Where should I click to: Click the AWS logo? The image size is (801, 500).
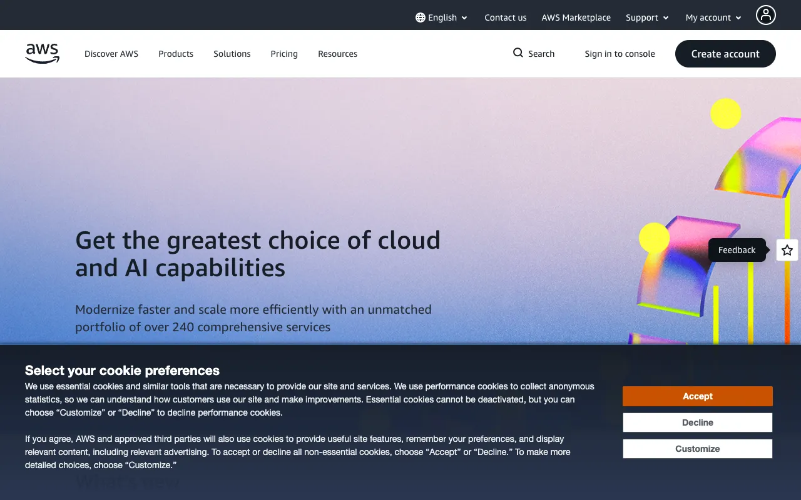[x=42, y=54]
